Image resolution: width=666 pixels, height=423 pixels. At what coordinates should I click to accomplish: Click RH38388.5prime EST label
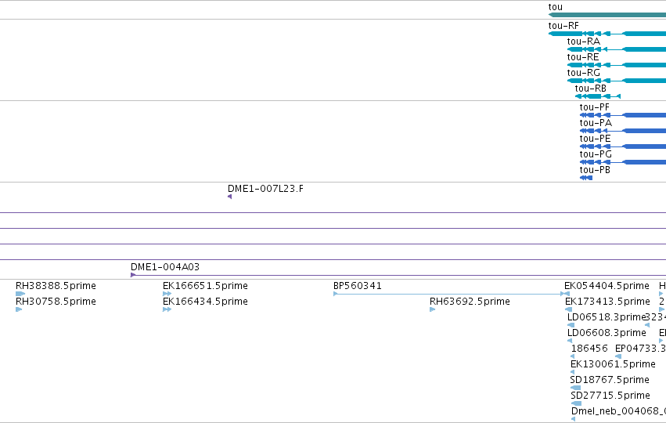point(56,286)
